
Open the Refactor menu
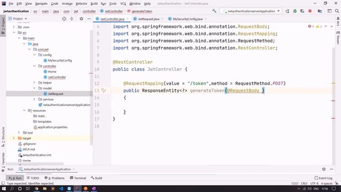click(x=82, y=4)
